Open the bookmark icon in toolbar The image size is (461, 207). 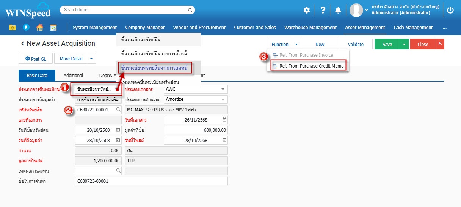pos(26,28)
